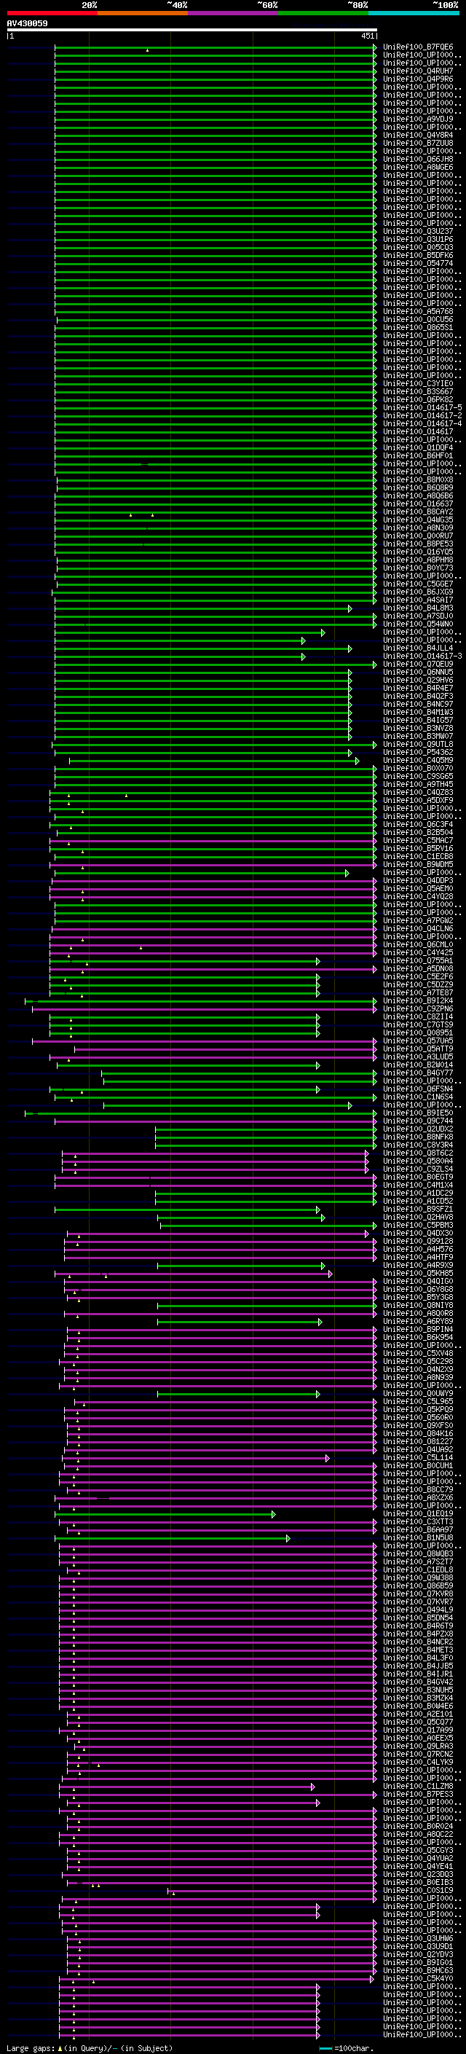
Task: Select the UniRef100_B4L8M3 label
Action: (x=418, y=608)
